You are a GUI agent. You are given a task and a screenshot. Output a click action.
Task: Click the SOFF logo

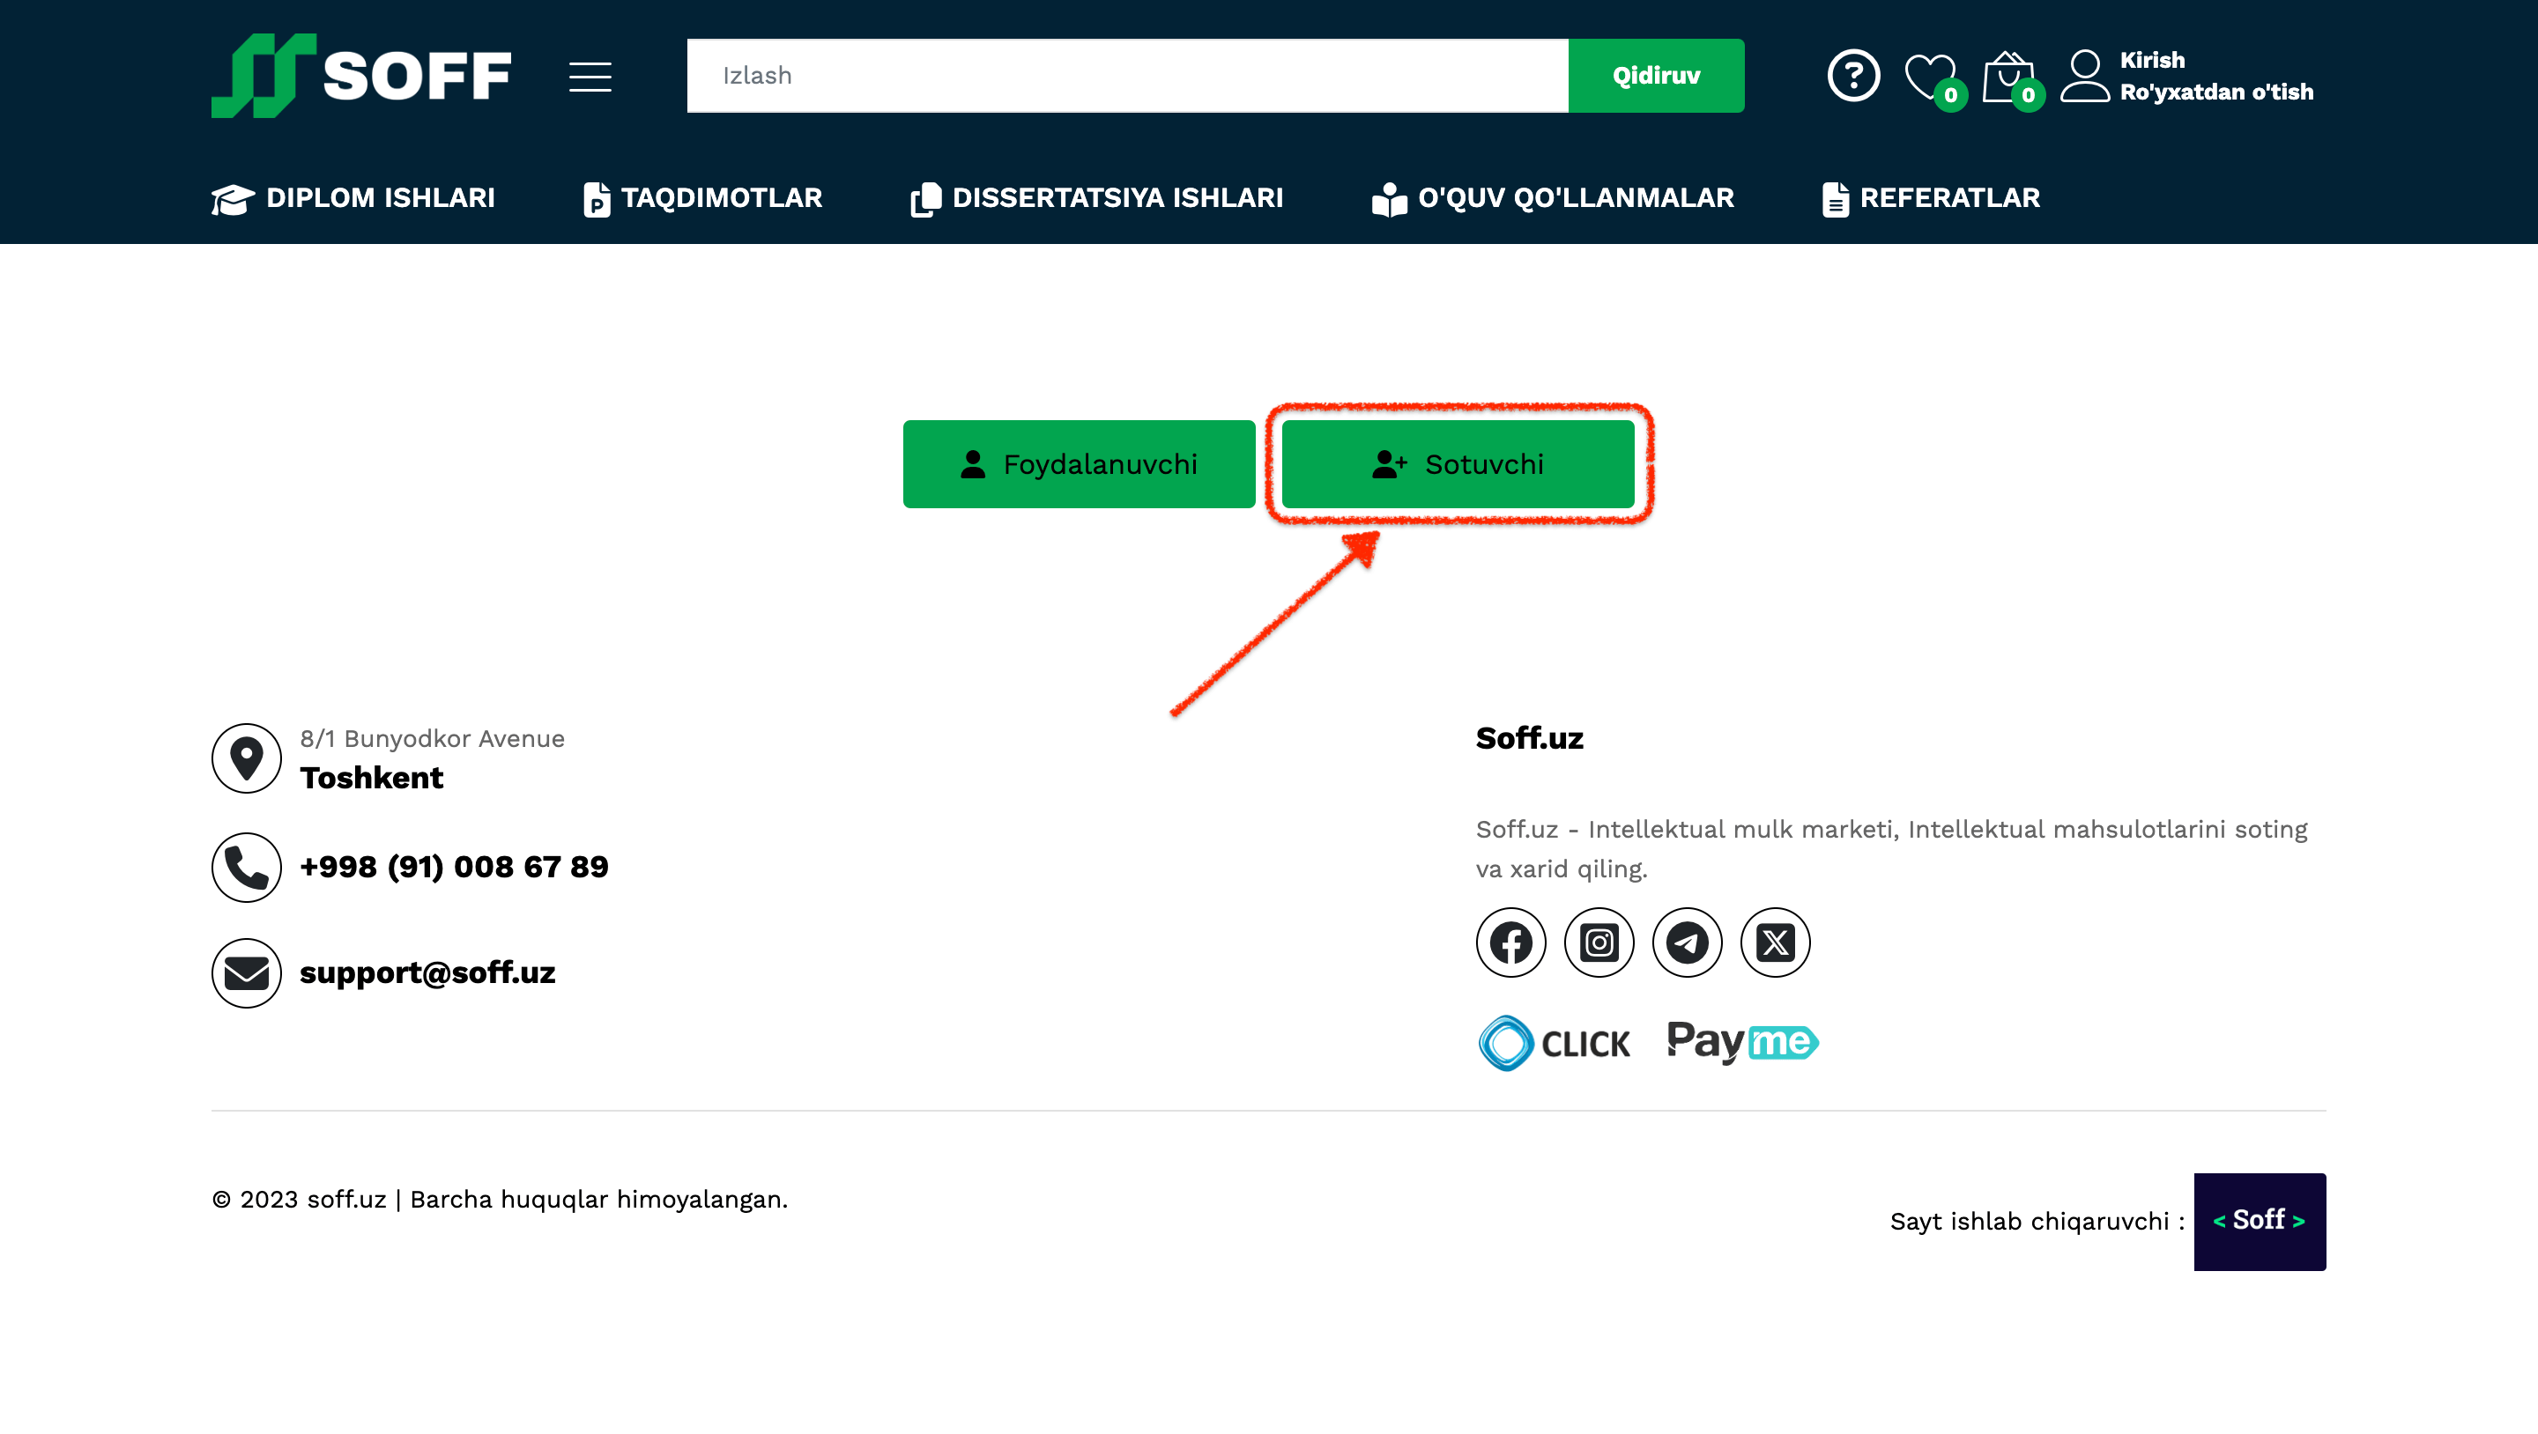tap(360, 76)
